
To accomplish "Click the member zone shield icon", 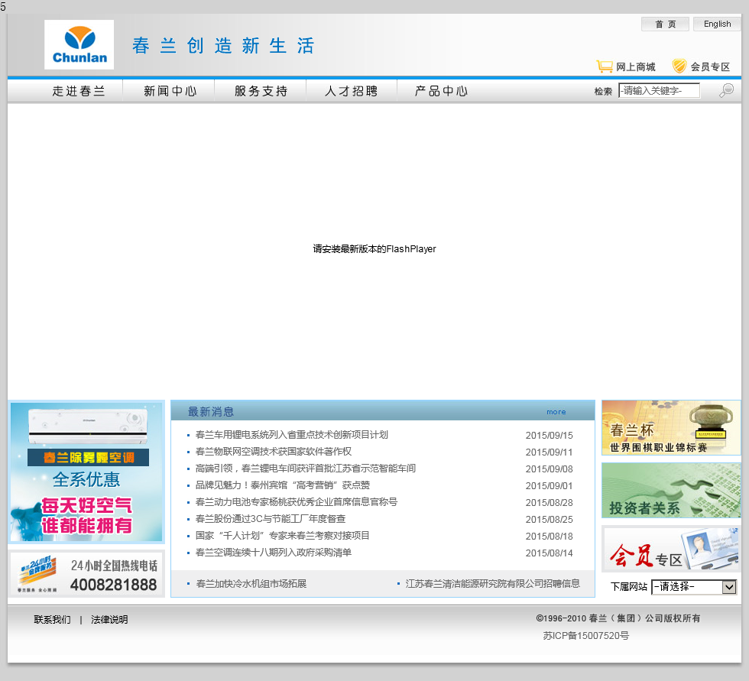I will pyautogui.click(x=679, y=66).
